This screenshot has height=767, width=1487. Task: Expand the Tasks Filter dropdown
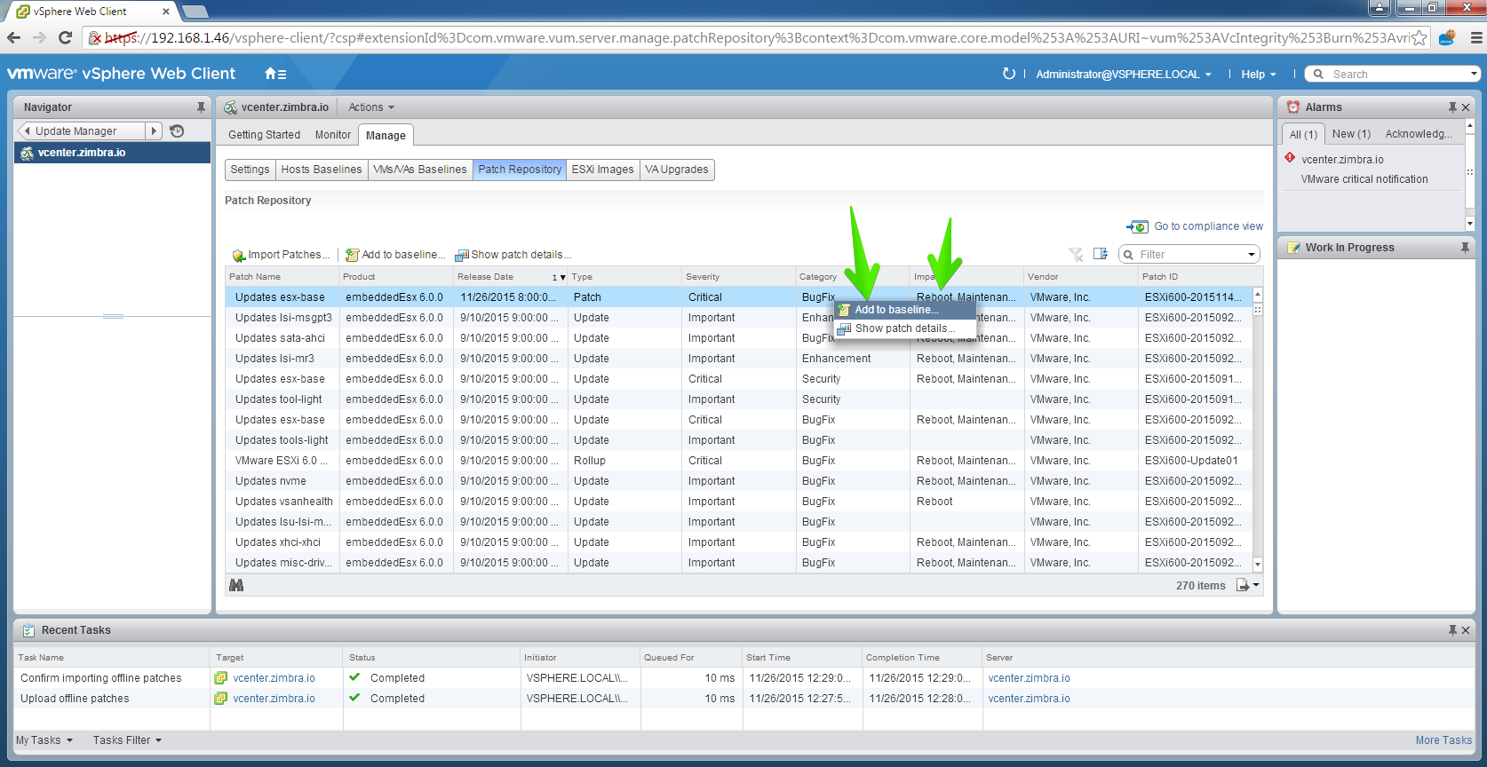127,740
